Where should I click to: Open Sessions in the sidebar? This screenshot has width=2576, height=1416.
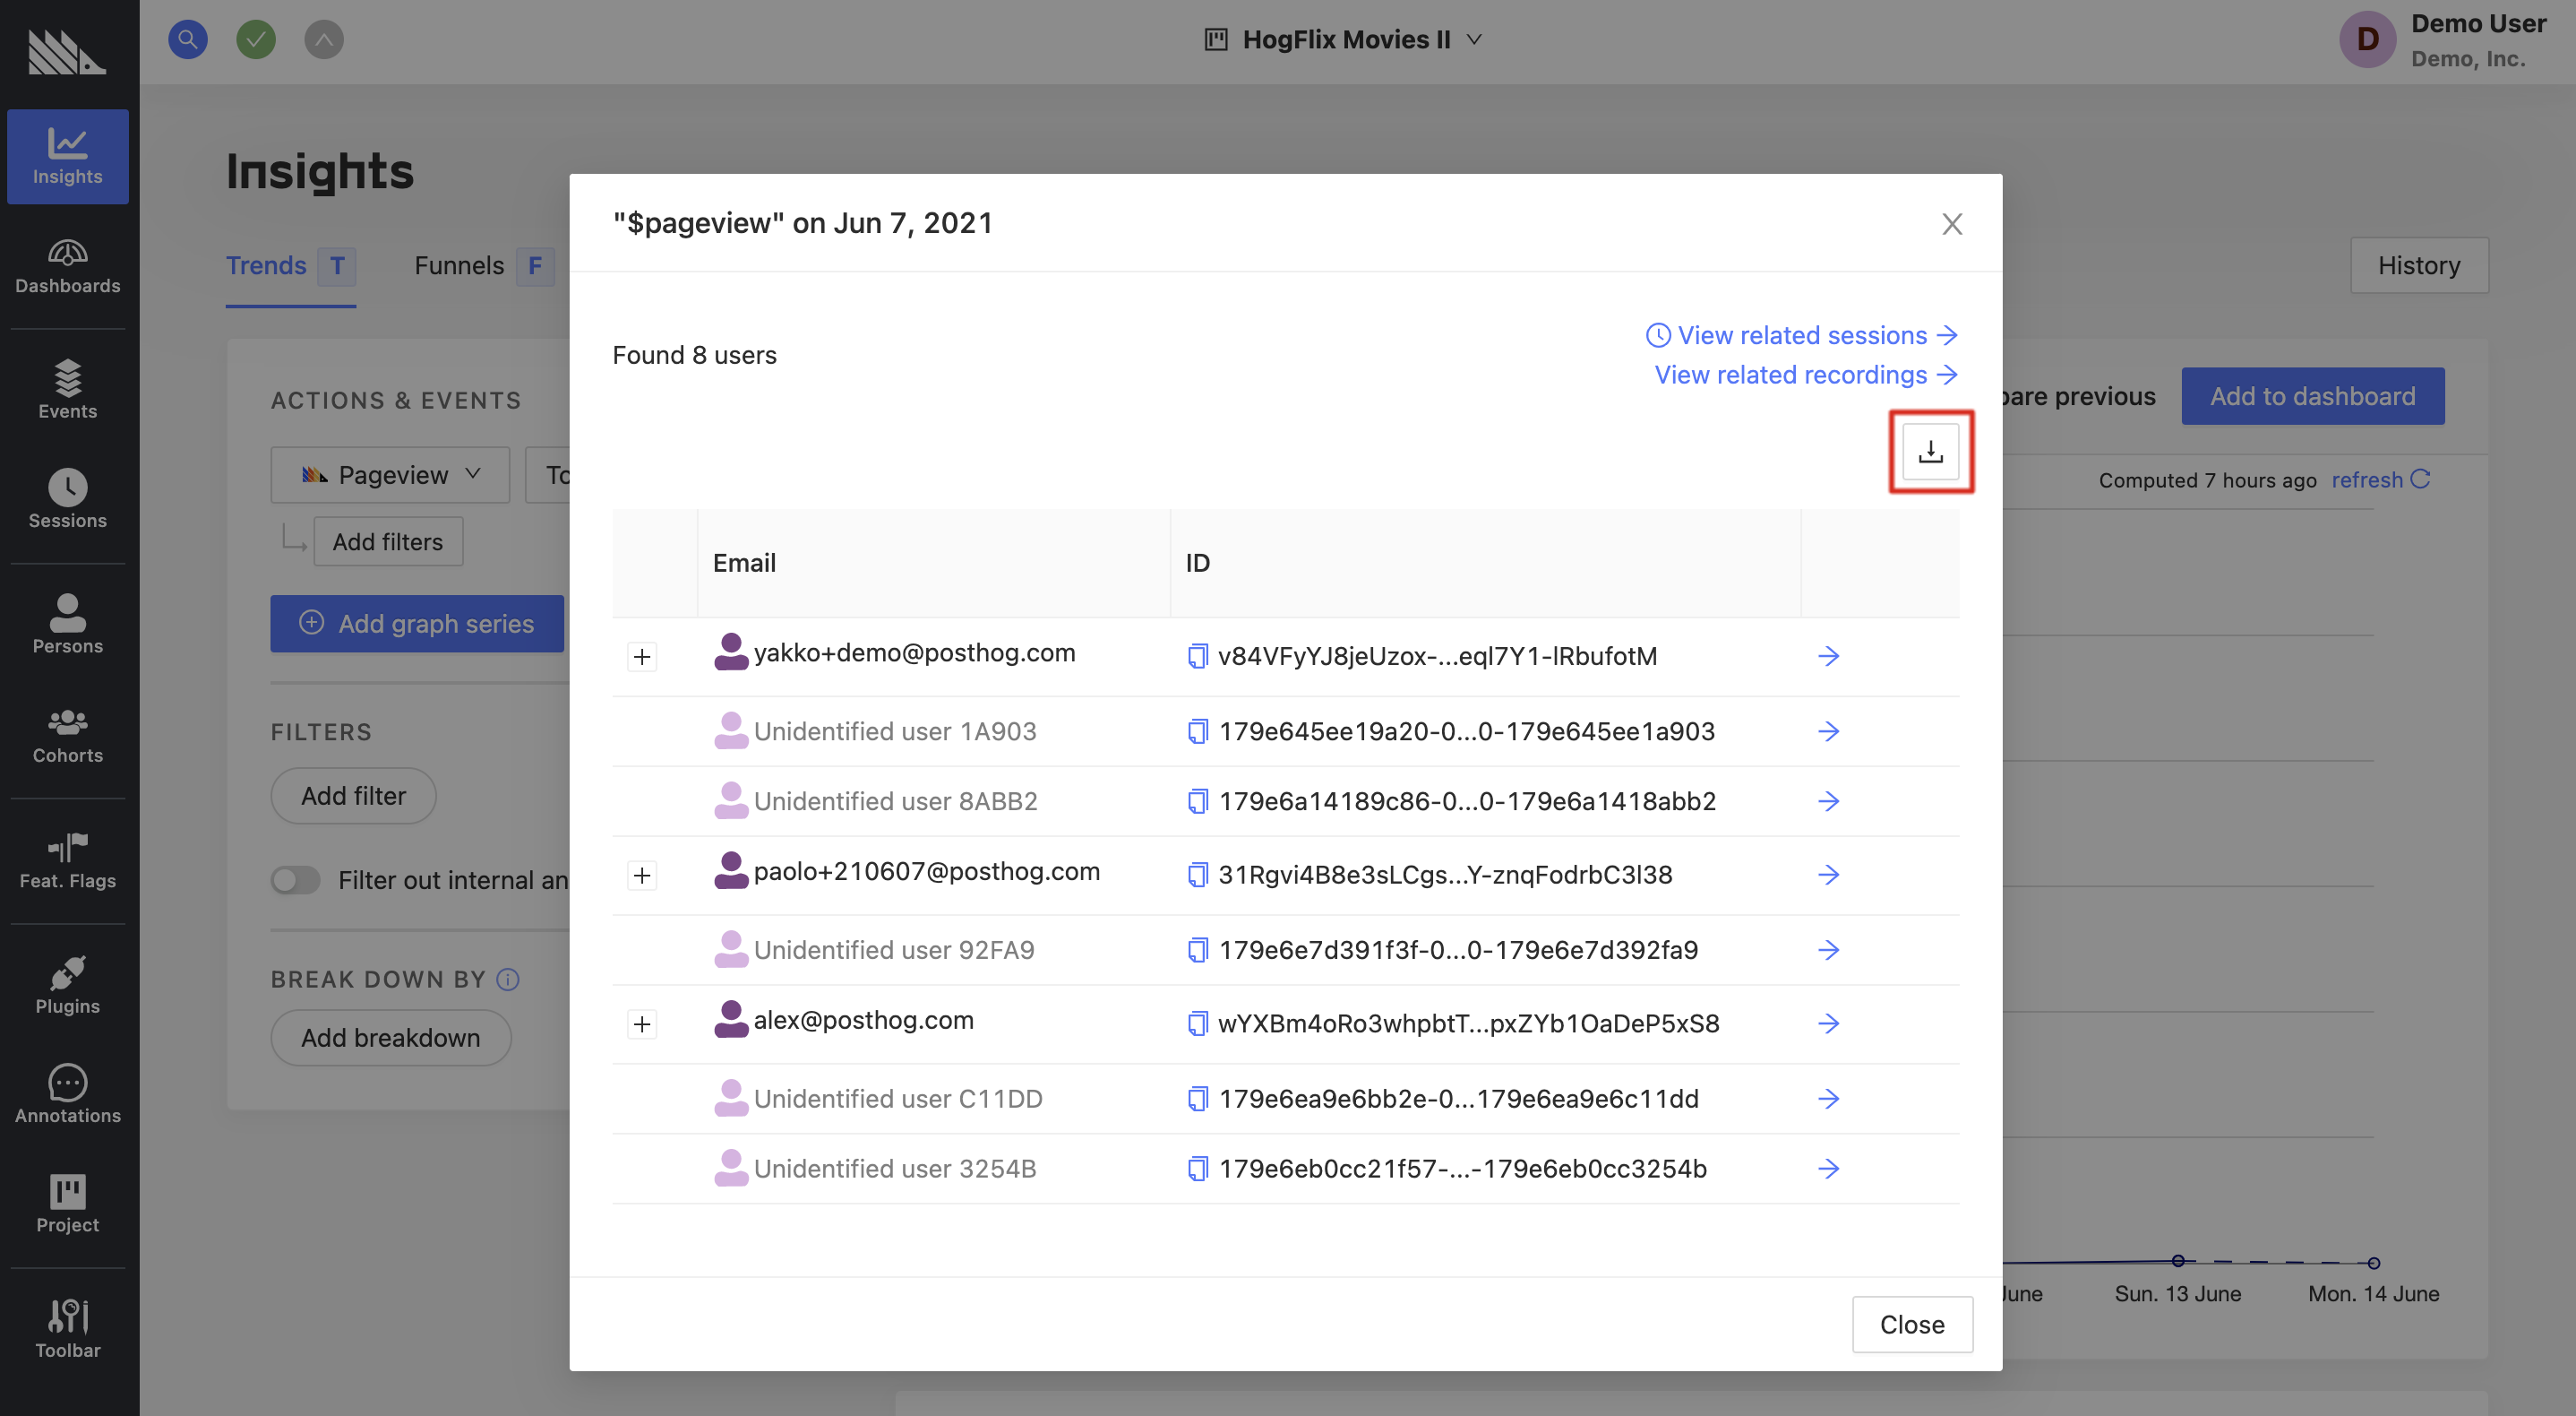click(x=68, y=498)
